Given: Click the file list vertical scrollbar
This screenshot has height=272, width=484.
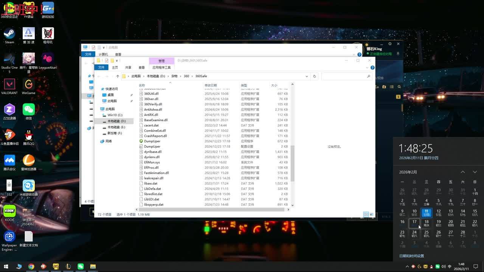Looking at the screenshot, I should pos(292,162).
